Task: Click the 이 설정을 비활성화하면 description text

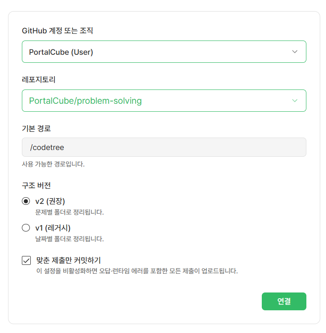Action: pyautogui.click(x=137, y=271)
